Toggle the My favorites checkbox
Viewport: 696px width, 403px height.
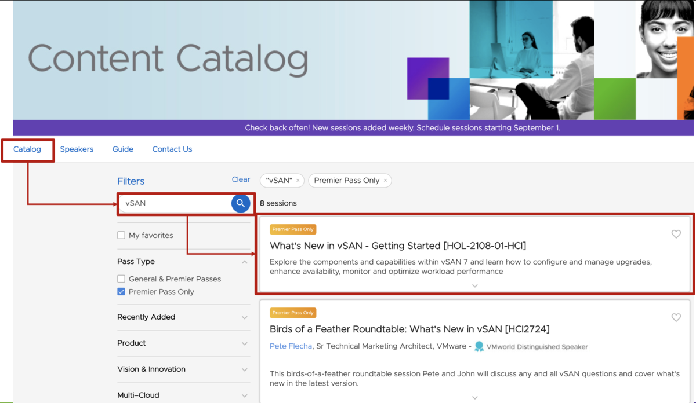point(121,235)
